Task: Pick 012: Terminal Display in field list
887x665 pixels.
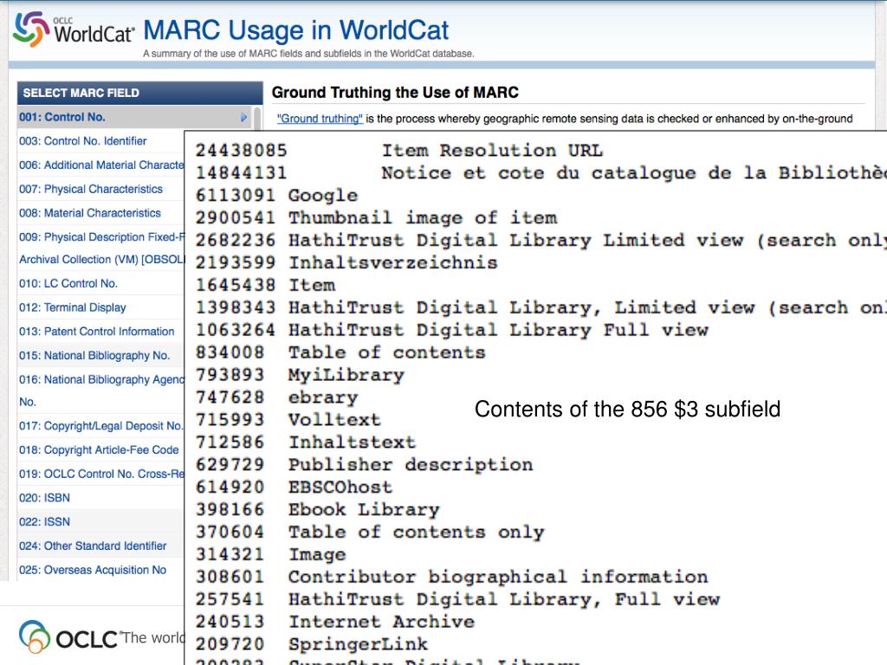Action: click(72, 307)
